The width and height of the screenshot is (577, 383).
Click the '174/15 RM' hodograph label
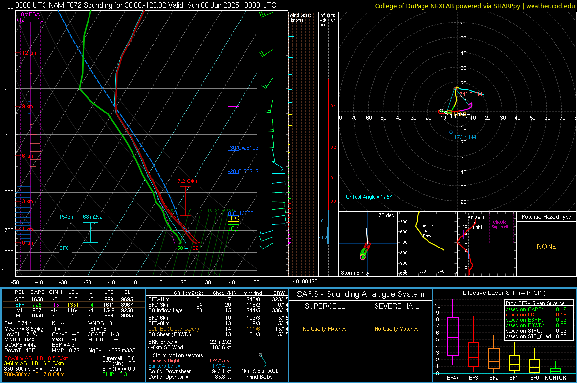(x=469, y=94)
